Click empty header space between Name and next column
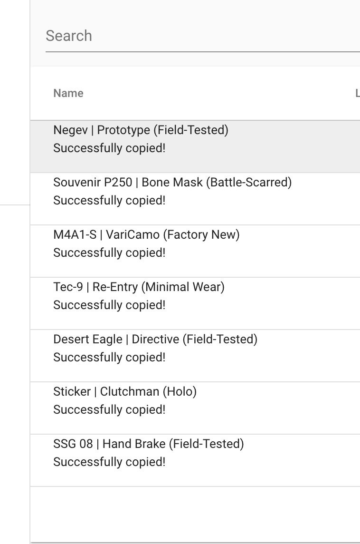This screenshot has width=360, height=544. point(214,93)
